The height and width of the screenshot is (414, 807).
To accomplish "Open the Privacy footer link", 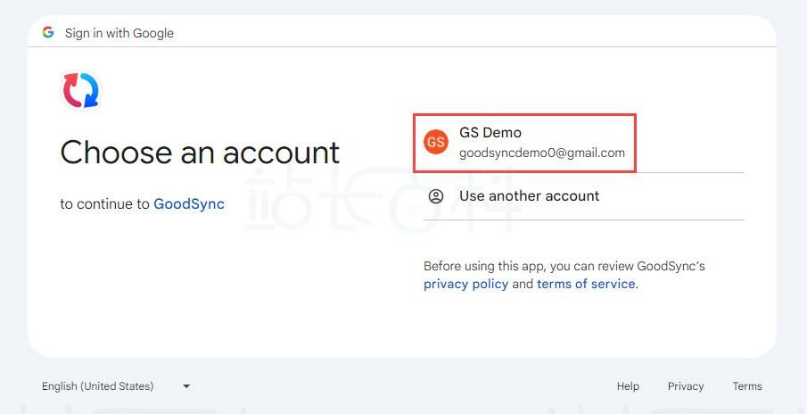I will pos(686,386).
